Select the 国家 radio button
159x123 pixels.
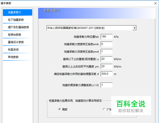(60, 109)
